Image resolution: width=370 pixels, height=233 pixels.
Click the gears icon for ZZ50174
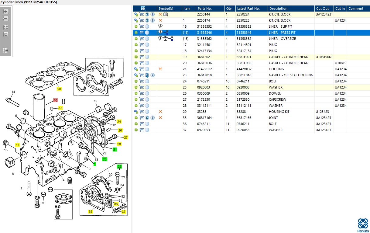(136, 20)
